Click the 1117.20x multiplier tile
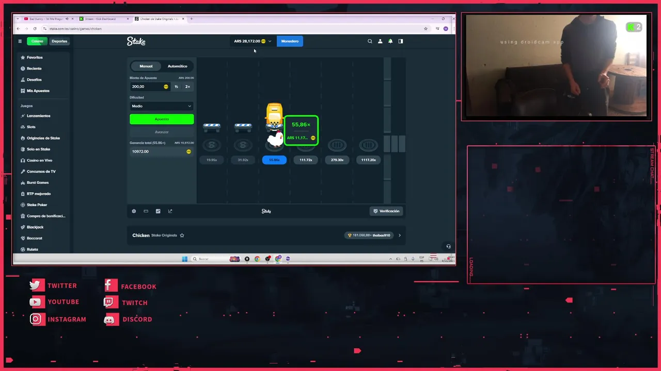Screen dimensions: 661x371 368,160
